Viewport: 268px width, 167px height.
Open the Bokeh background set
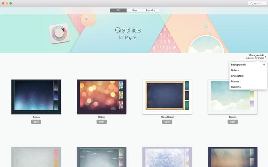tap(102, 122)
